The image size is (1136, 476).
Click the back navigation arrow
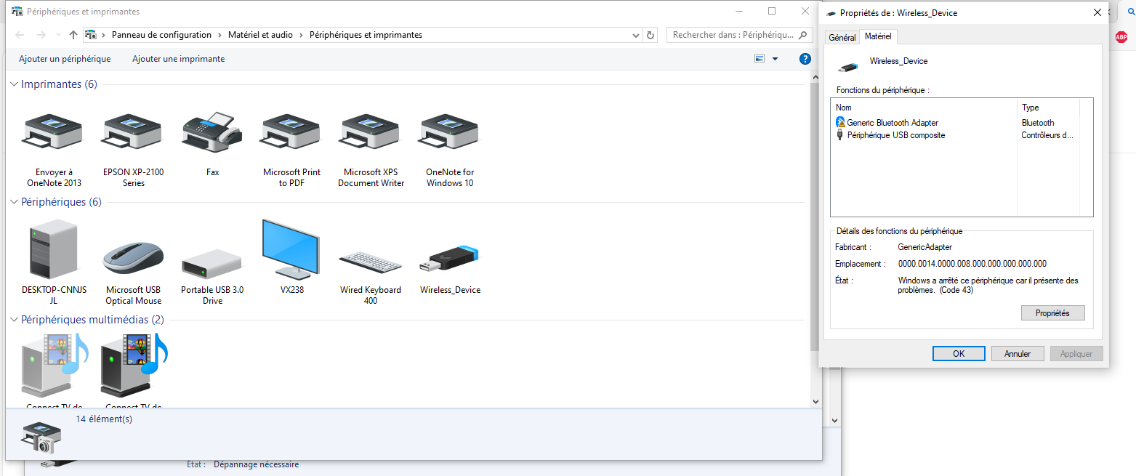[x=20, y=35]
